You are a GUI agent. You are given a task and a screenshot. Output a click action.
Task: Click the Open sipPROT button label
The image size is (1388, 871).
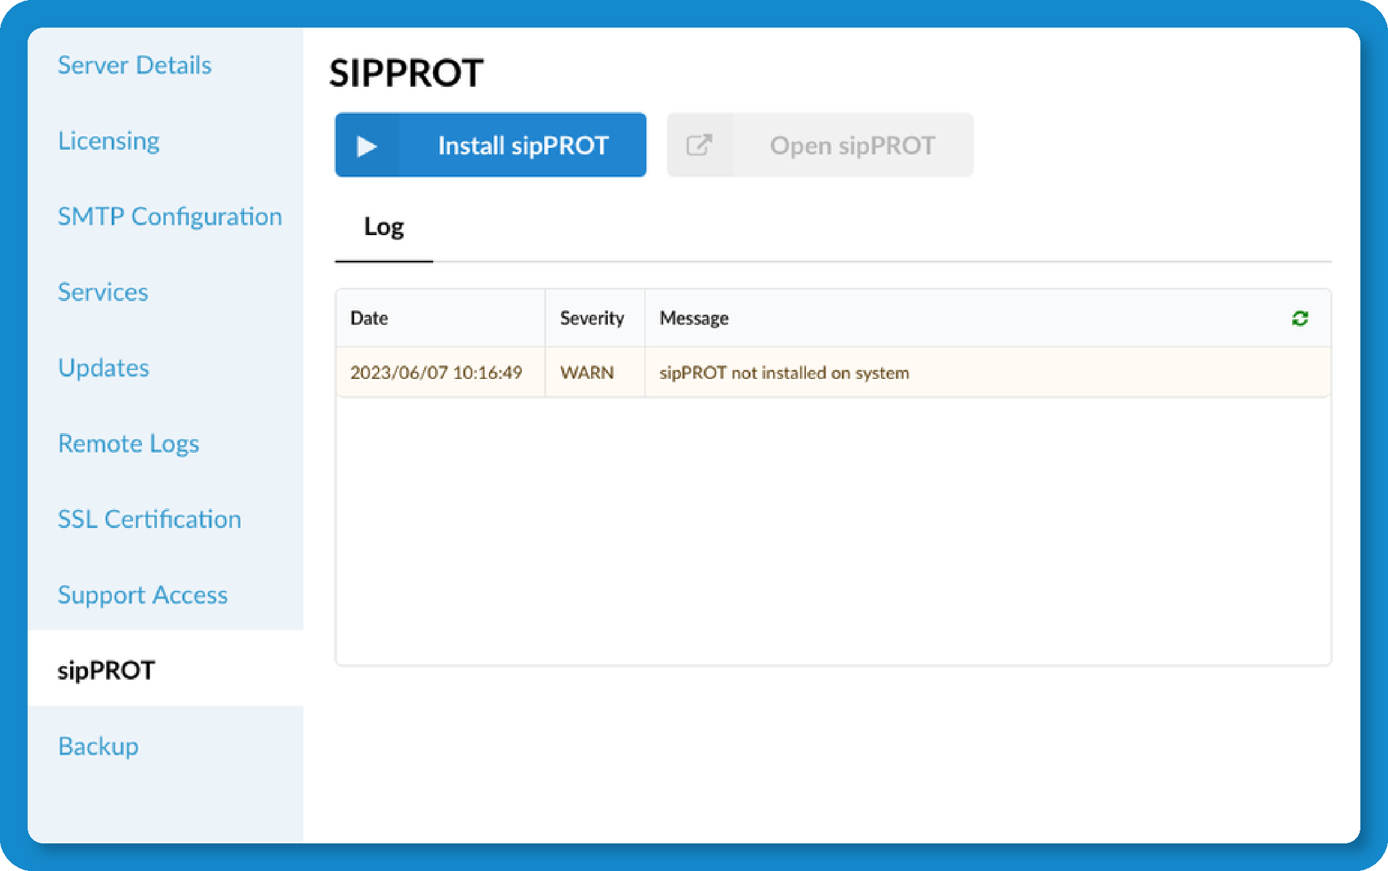click(x=852, y=146)
